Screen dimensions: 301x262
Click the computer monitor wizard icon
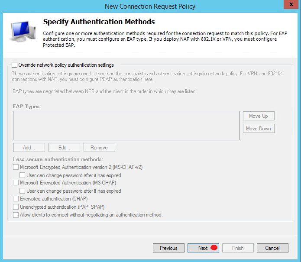tap(23, 31)
